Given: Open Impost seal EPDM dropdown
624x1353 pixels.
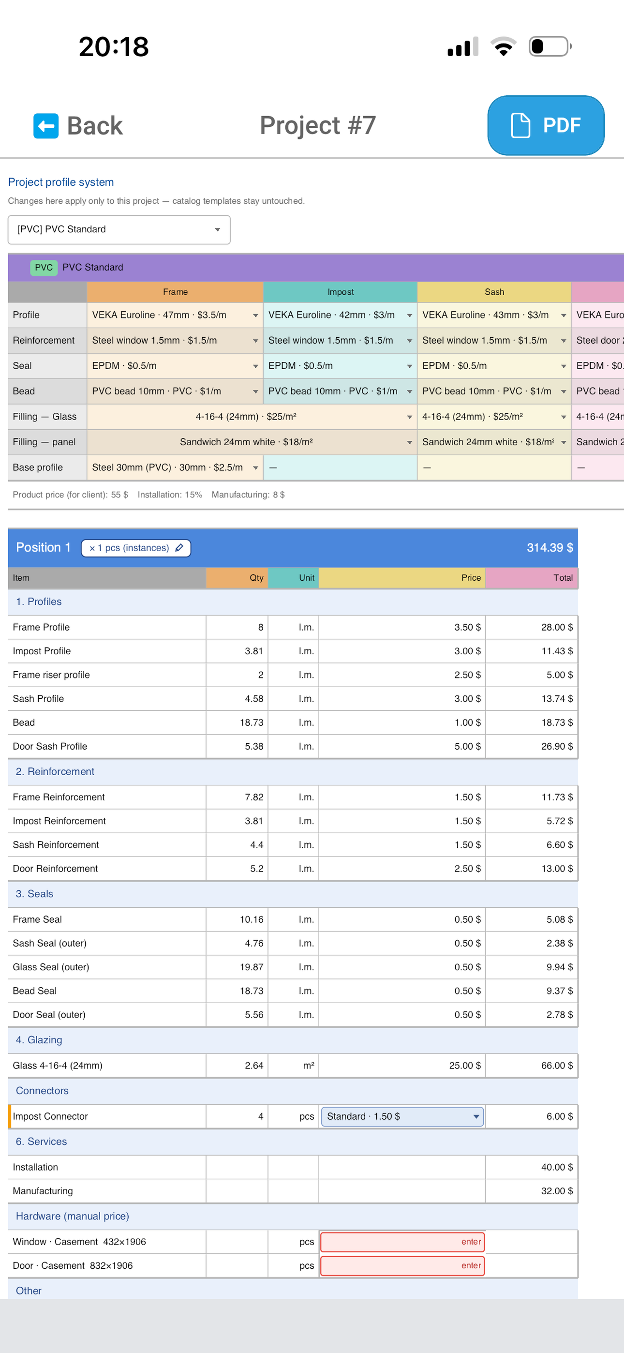Looking at the screenshot, I should [x=341, y=366].
